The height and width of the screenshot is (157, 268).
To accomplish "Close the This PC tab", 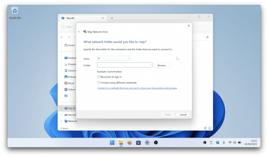I will point(103,18).
